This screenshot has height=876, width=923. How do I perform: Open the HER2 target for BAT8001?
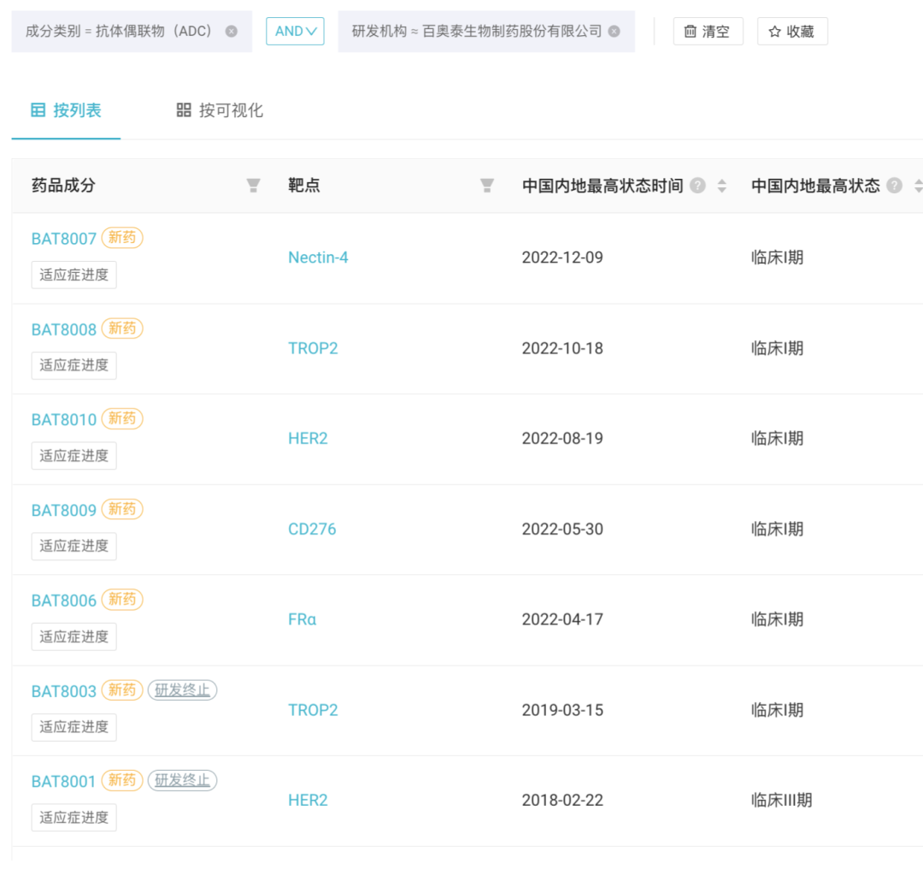pos(308,800)
